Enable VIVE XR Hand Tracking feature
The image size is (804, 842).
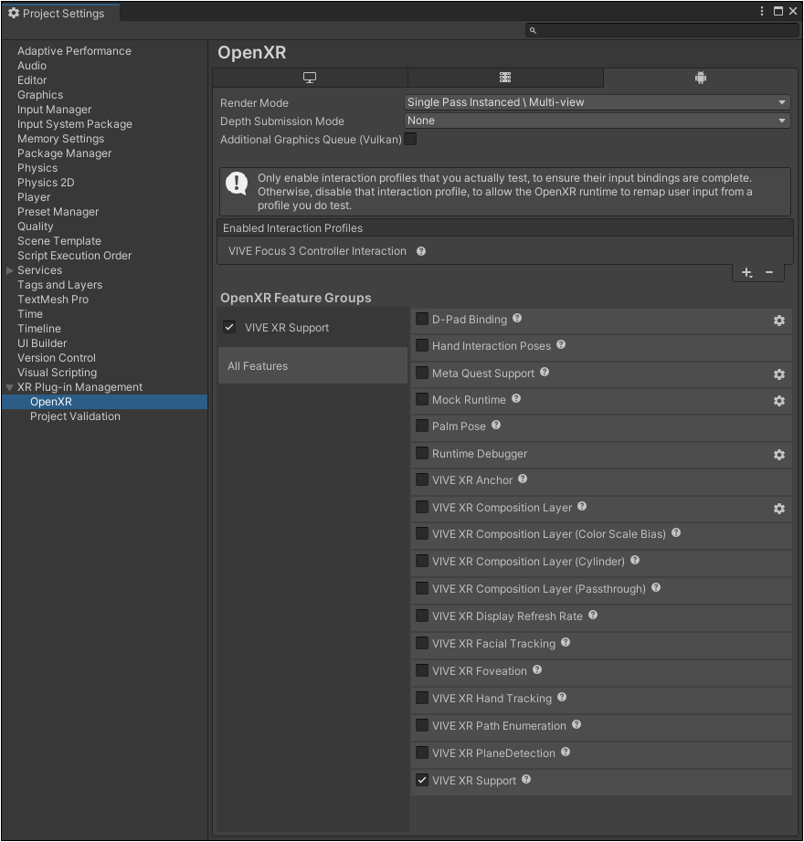point(422,698)
